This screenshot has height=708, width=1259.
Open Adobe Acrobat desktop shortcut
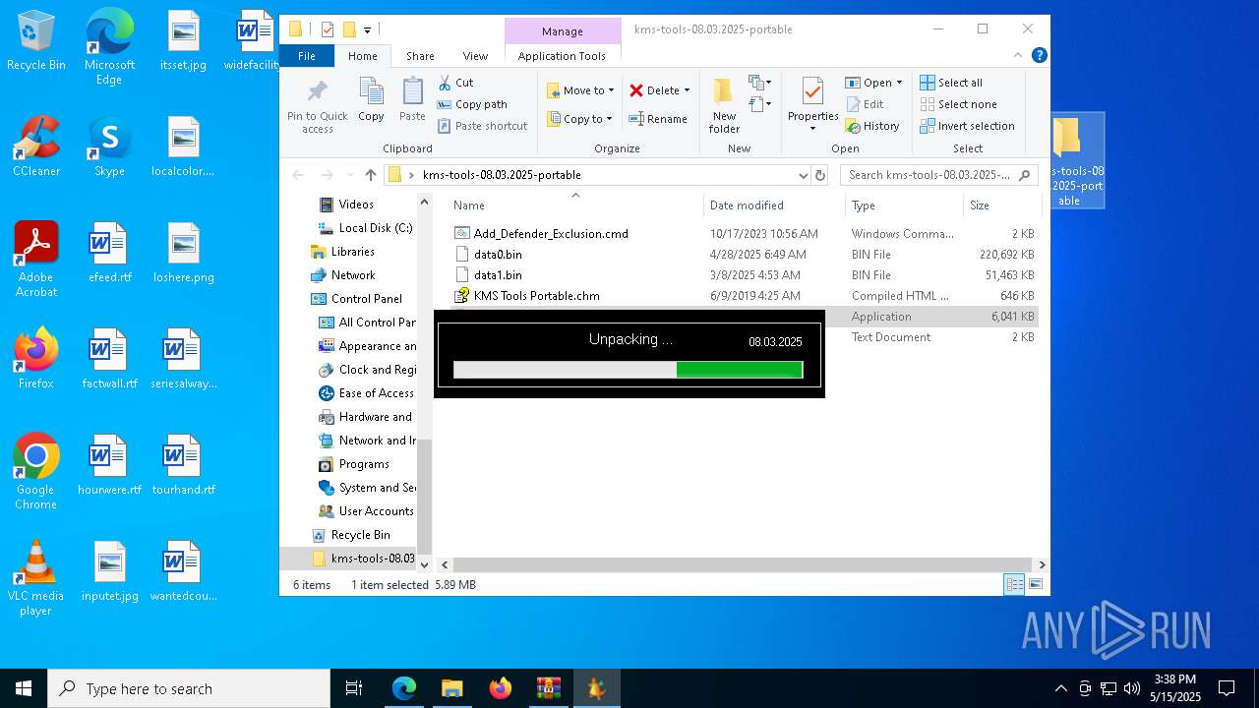click(36, 260)
